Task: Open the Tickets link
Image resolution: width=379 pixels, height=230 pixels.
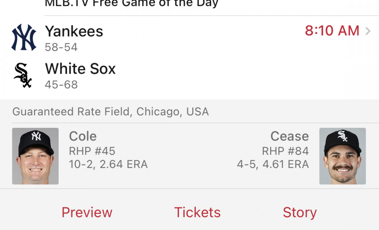Action: pos(198,212)
